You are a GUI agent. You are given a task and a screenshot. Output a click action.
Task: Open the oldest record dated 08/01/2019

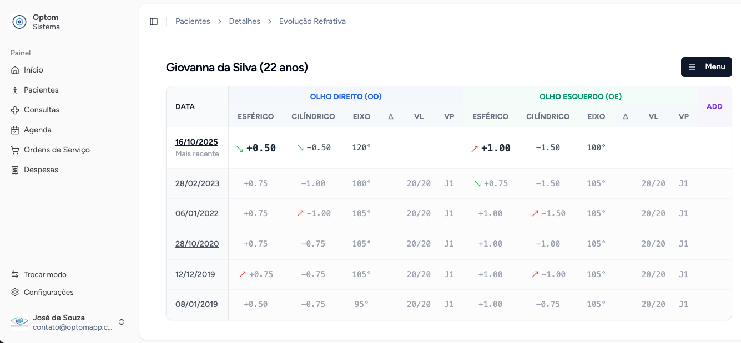click(197, 304)
